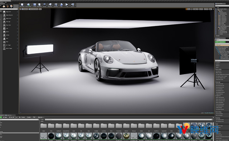Click the Launch toolbar icon
229x141 pixels.
(72, 5)
